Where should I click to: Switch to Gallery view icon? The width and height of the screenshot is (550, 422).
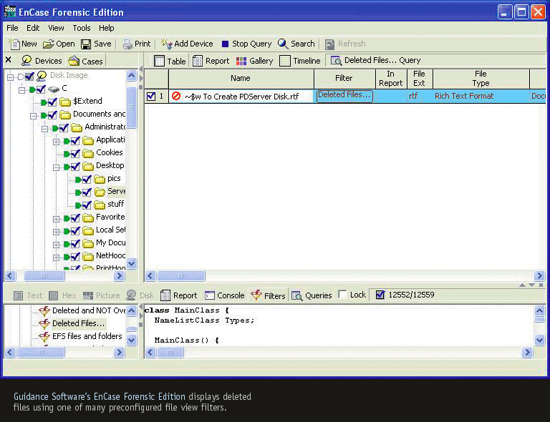coord(241,61)
